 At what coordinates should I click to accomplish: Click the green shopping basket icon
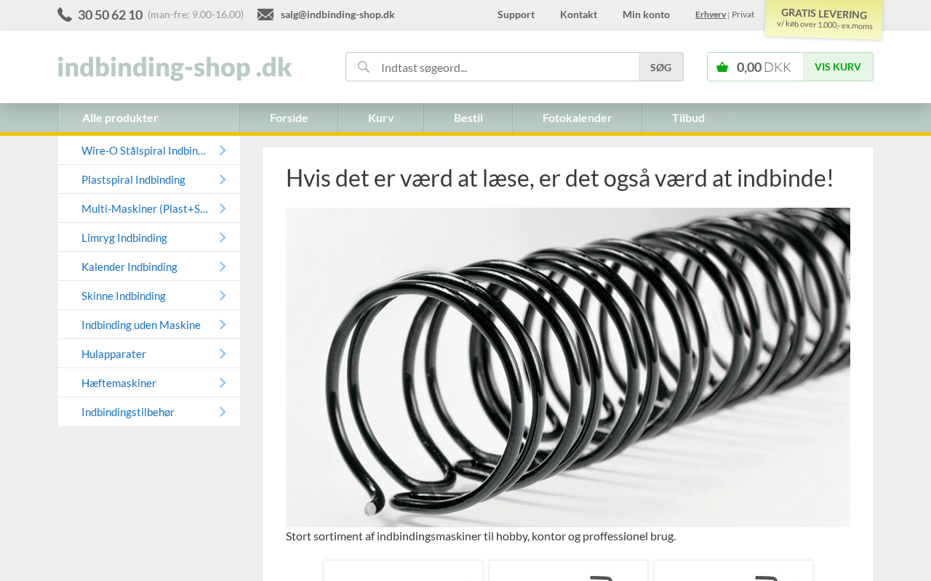pyautogui.click(x=722, y=67)
